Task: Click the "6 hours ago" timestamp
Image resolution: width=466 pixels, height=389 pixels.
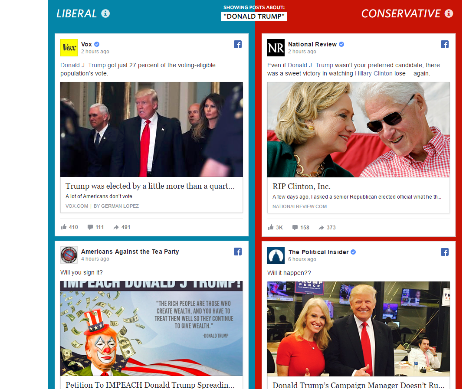Action: (x=302, y=259)
